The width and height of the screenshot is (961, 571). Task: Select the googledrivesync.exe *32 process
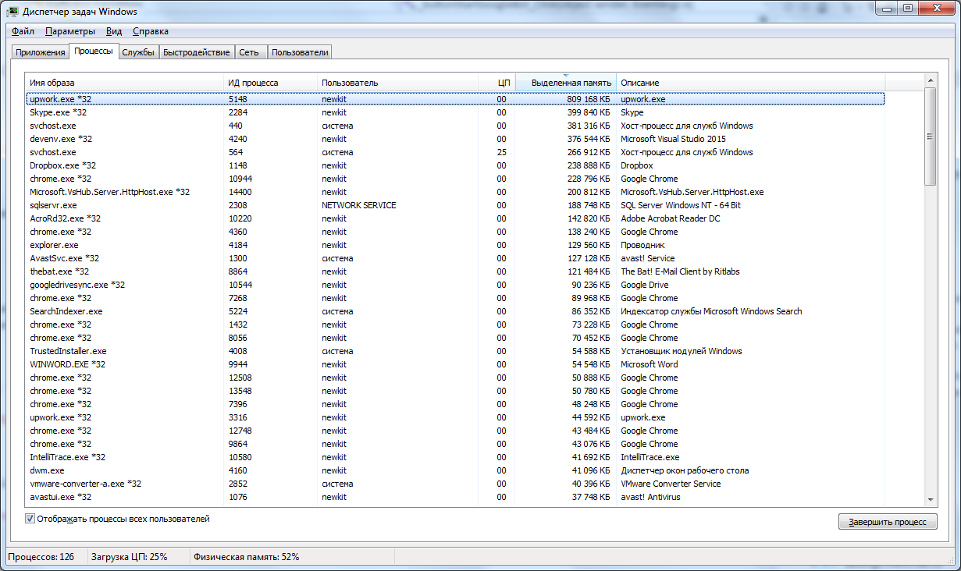click(455, 285)
